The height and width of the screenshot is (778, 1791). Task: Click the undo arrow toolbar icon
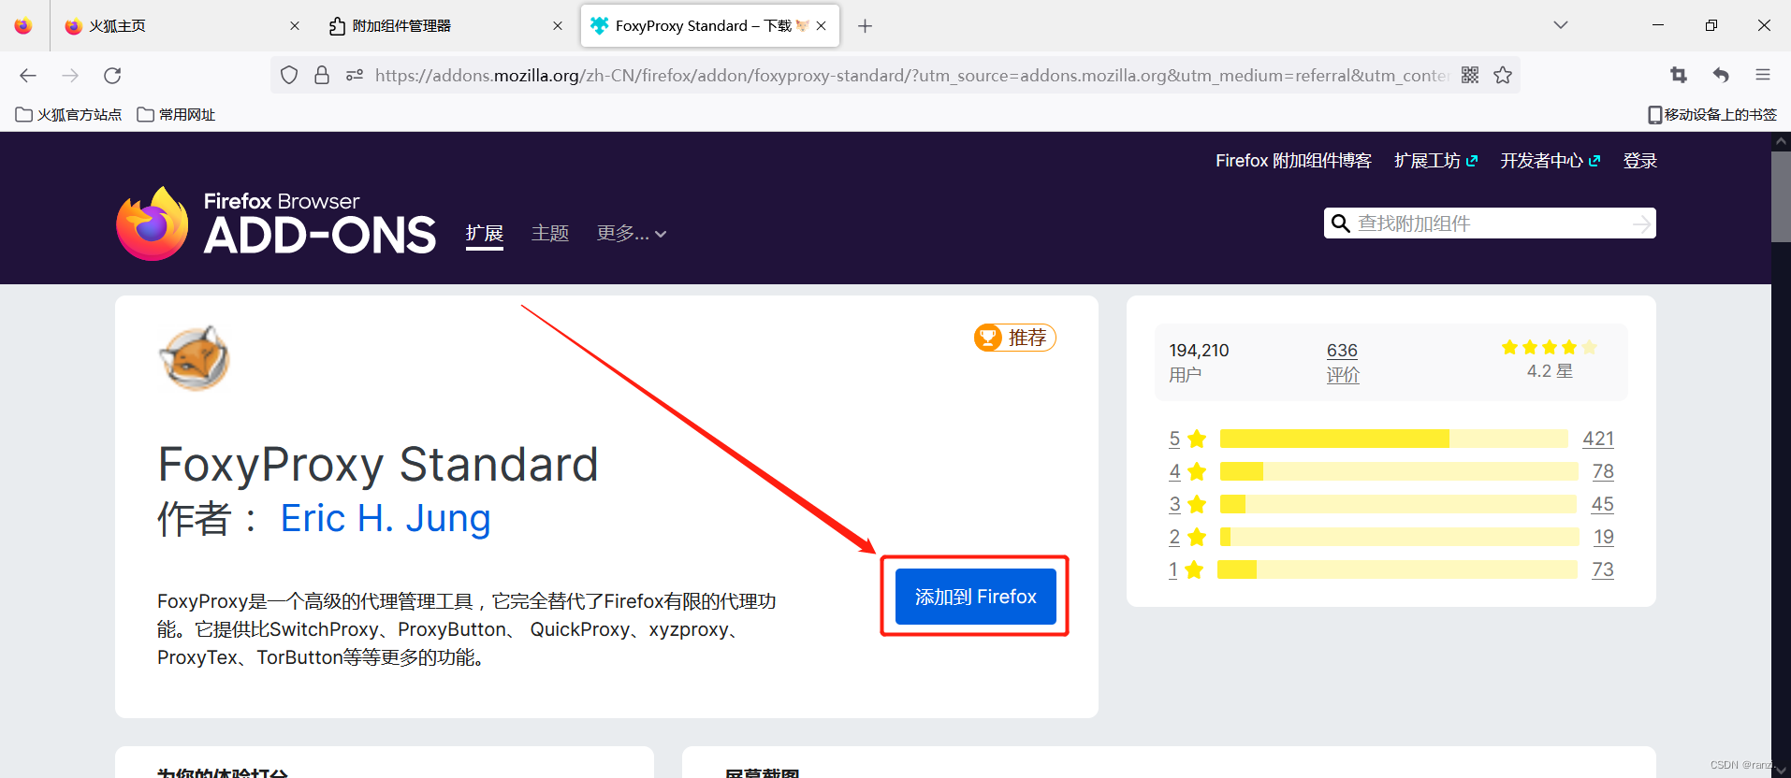pos(1721,76)
